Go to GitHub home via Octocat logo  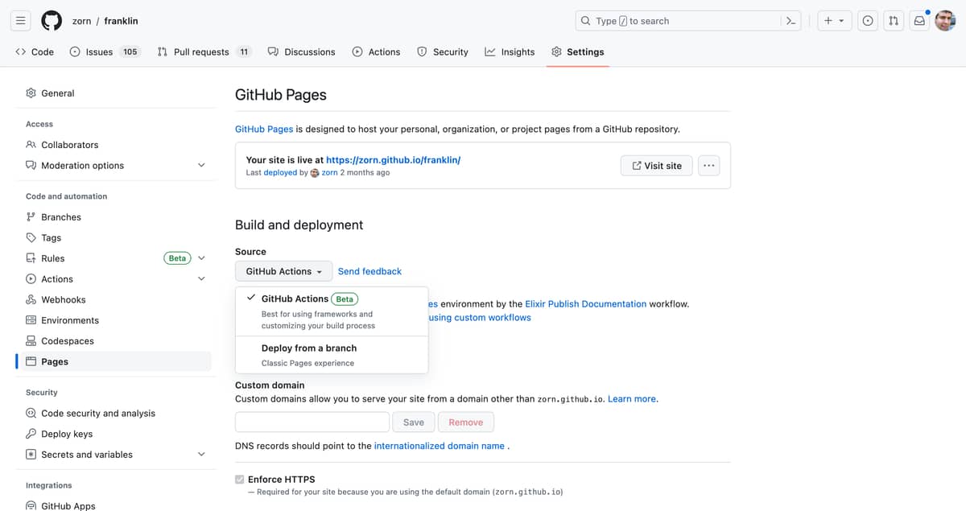(x=52, y=21)
